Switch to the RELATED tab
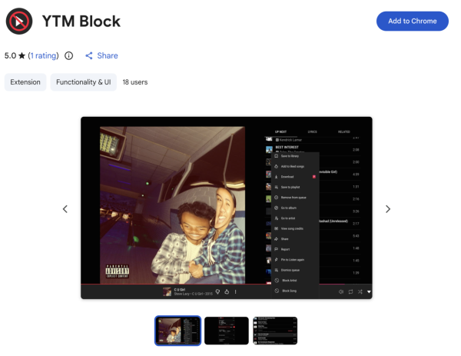Screen dimensions: 461x356 click(x=343, y=131)
